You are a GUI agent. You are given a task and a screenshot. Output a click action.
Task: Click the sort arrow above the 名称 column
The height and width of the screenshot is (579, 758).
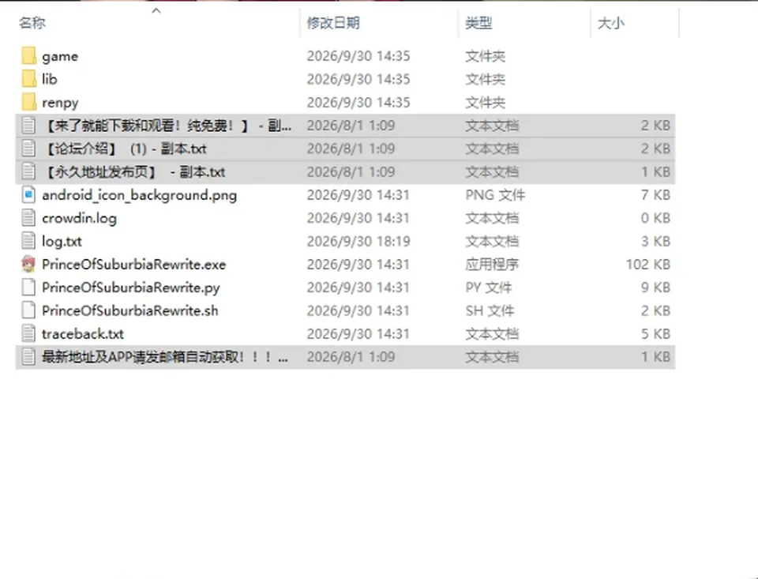(x=156, y=10)
